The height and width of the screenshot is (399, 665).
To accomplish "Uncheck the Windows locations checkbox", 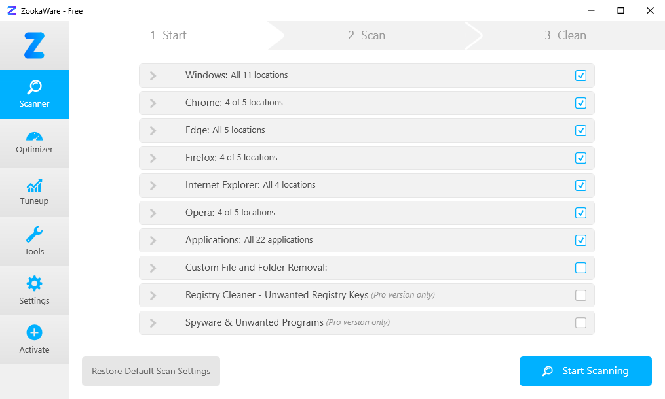I will (580, 76).
